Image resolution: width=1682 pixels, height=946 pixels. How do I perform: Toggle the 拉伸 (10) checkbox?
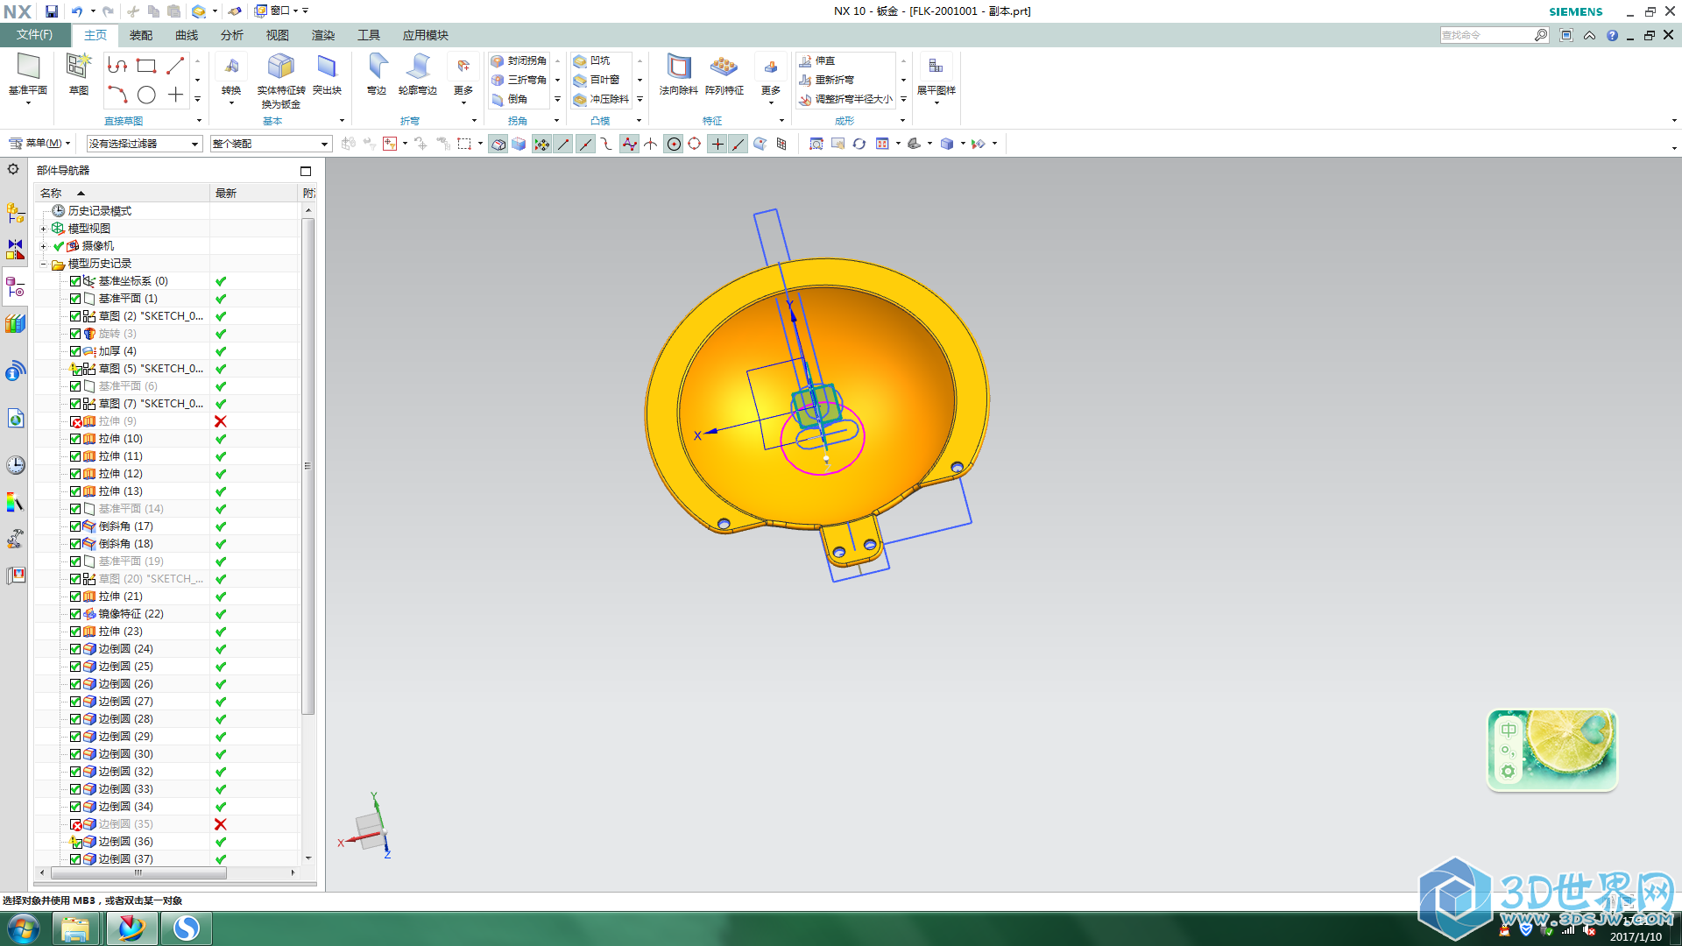tap(75, 439)
